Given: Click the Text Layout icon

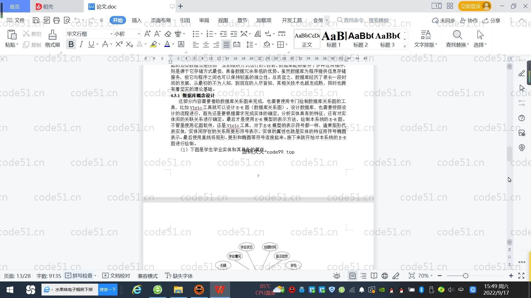Looking at the screenshot, I should (426, 35).
